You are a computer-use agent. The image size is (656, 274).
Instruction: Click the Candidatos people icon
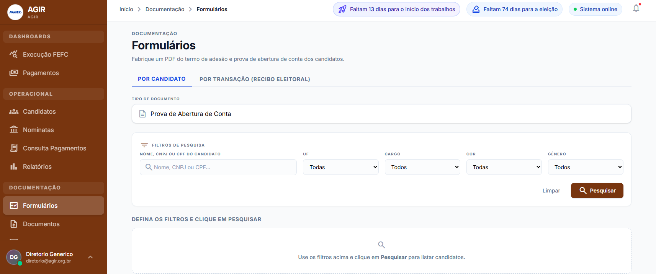click(x=14, y=111)
